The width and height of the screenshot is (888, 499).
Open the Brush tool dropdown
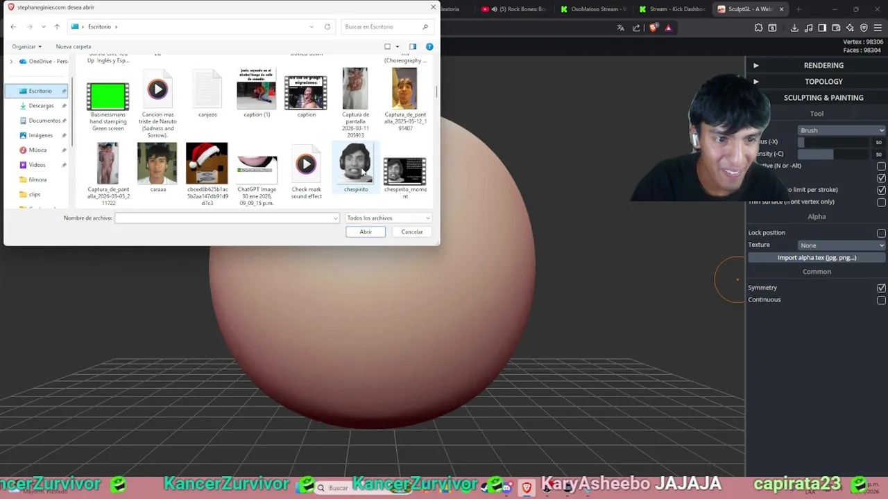pyautogui.click(x=842, y=130)
